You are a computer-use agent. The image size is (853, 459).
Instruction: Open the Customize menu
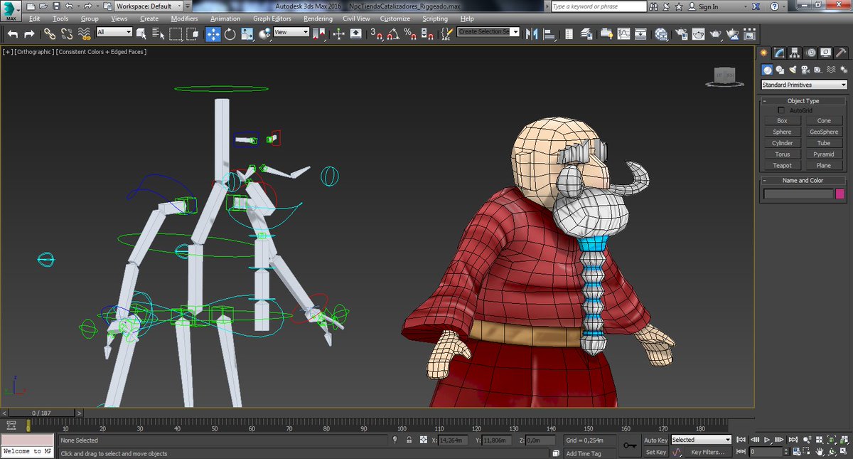point(395,19)
